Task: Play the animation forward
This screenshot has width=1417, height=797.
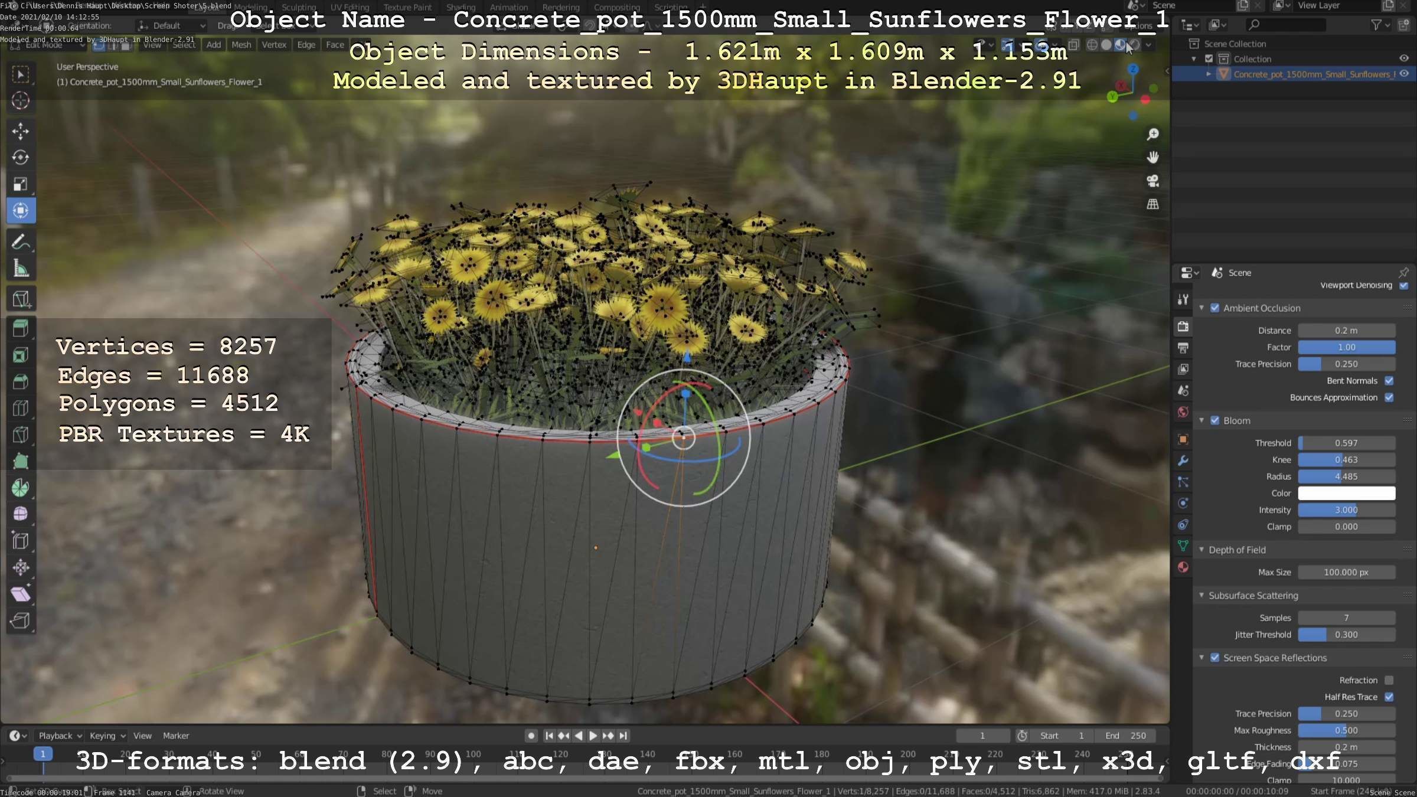Action: pos(593,736)
